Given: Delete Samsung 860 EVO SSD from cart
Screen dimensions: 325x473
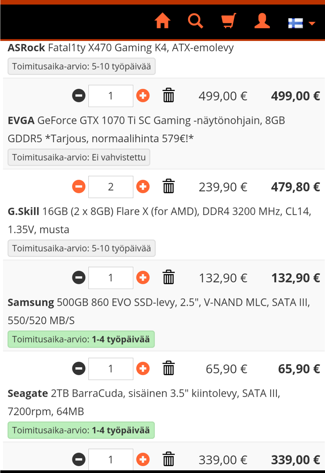Looking at the screenshot, I should tap(169, 369).
